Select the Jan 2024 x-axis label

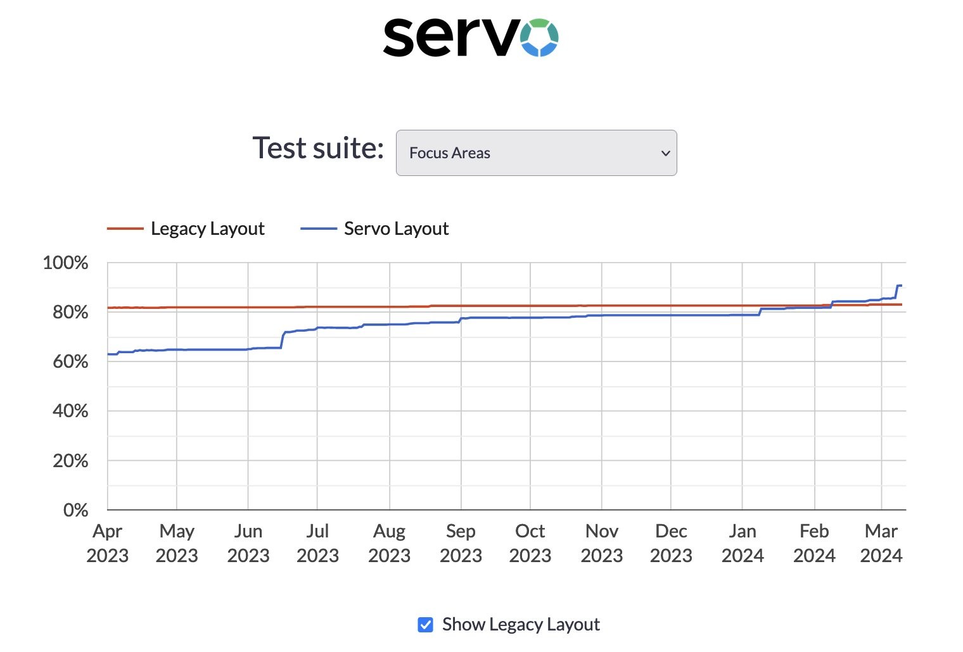tap(742, 543)
